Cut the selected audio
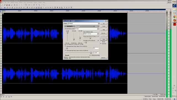 (x=14, y=5)
